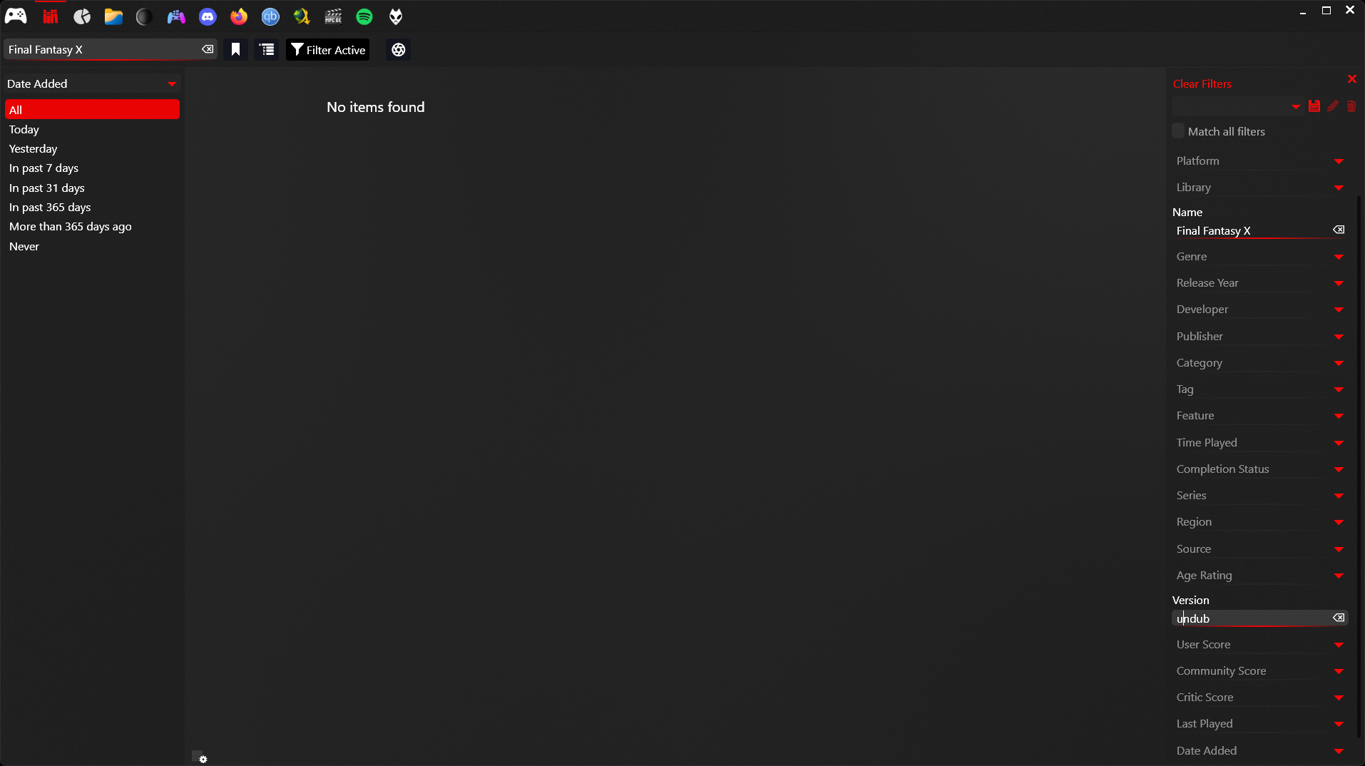Enable the Match all filters checkbox
The image size is (1365, 766).
(x=1177, y=131)
